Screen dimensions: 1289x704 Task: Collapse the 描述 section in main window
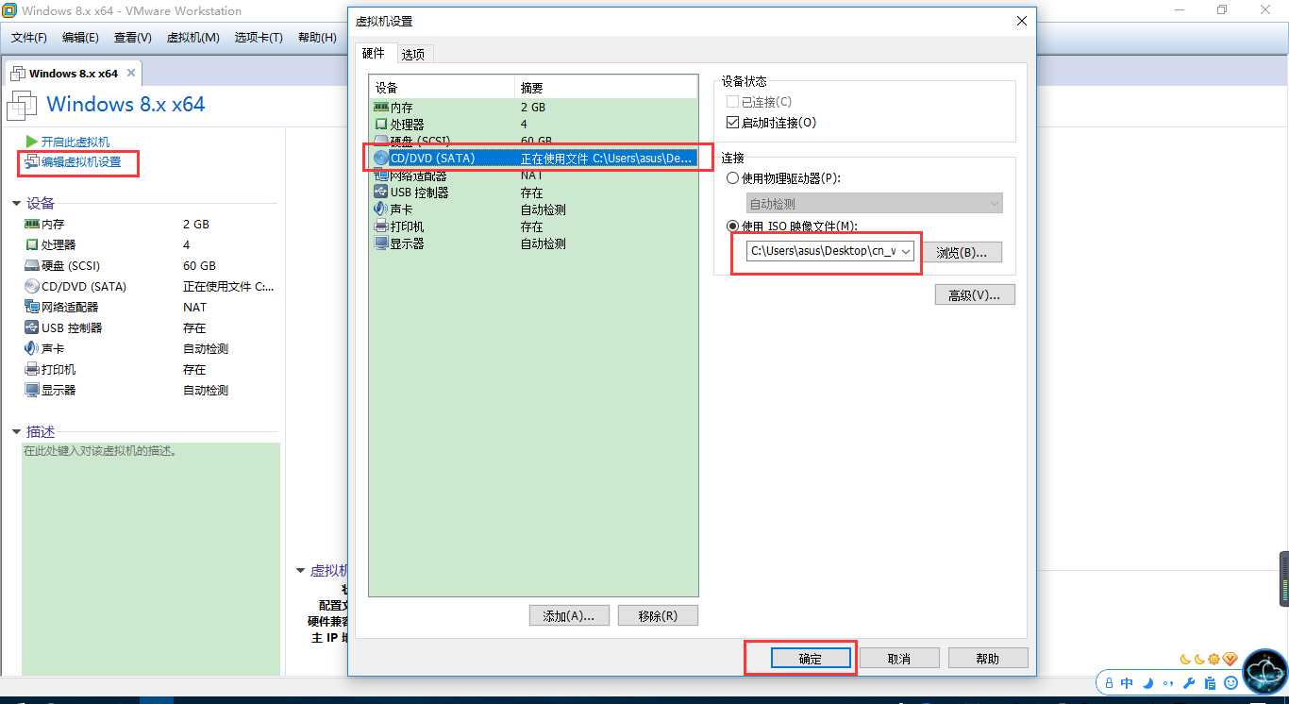(16, 432)
